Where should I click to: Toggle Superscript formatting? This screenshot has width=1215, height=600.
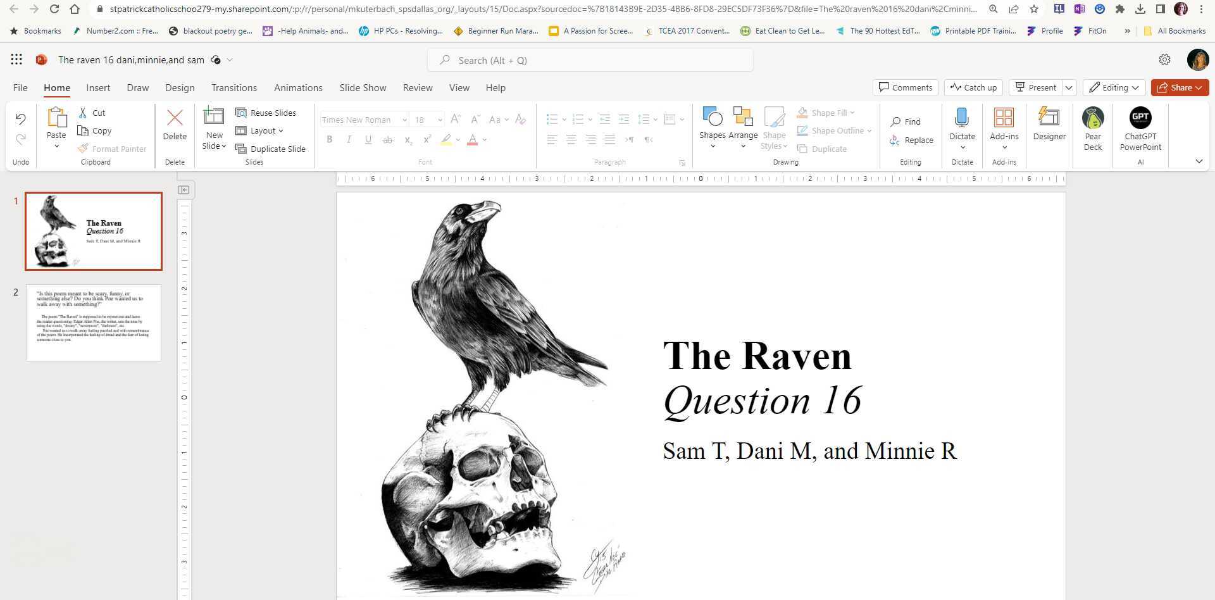coord(427,139)
